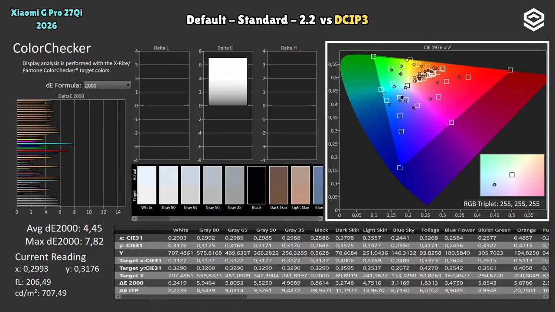Click the Avg dE2000: 4,45 readout
The image size is (555, 312).
pyautogui.click(x=65, y=228)
